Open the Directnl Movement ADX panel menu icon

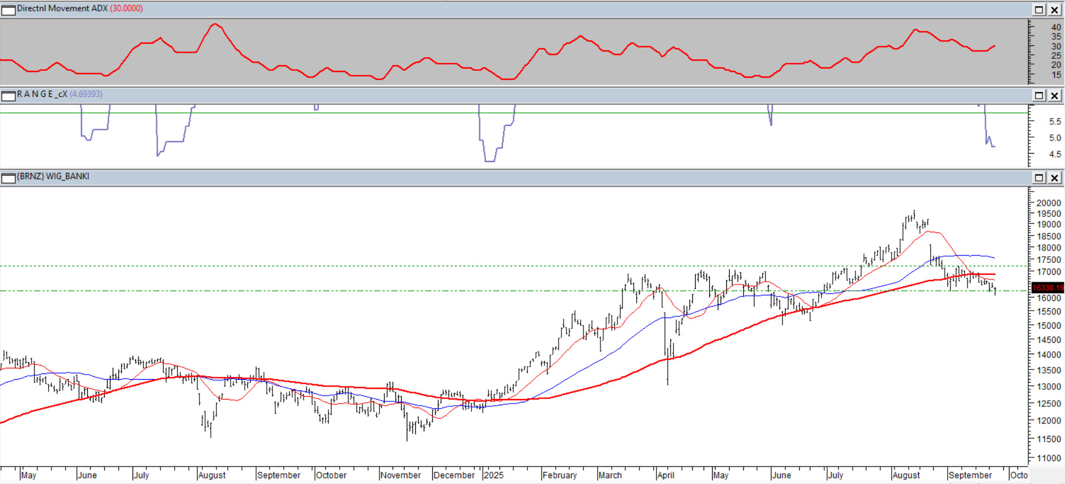pyautogui.click(x=8, y=10)
